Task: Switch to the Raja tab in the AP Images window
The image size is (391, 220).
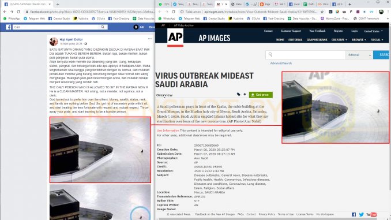Action: click(265, 4)
